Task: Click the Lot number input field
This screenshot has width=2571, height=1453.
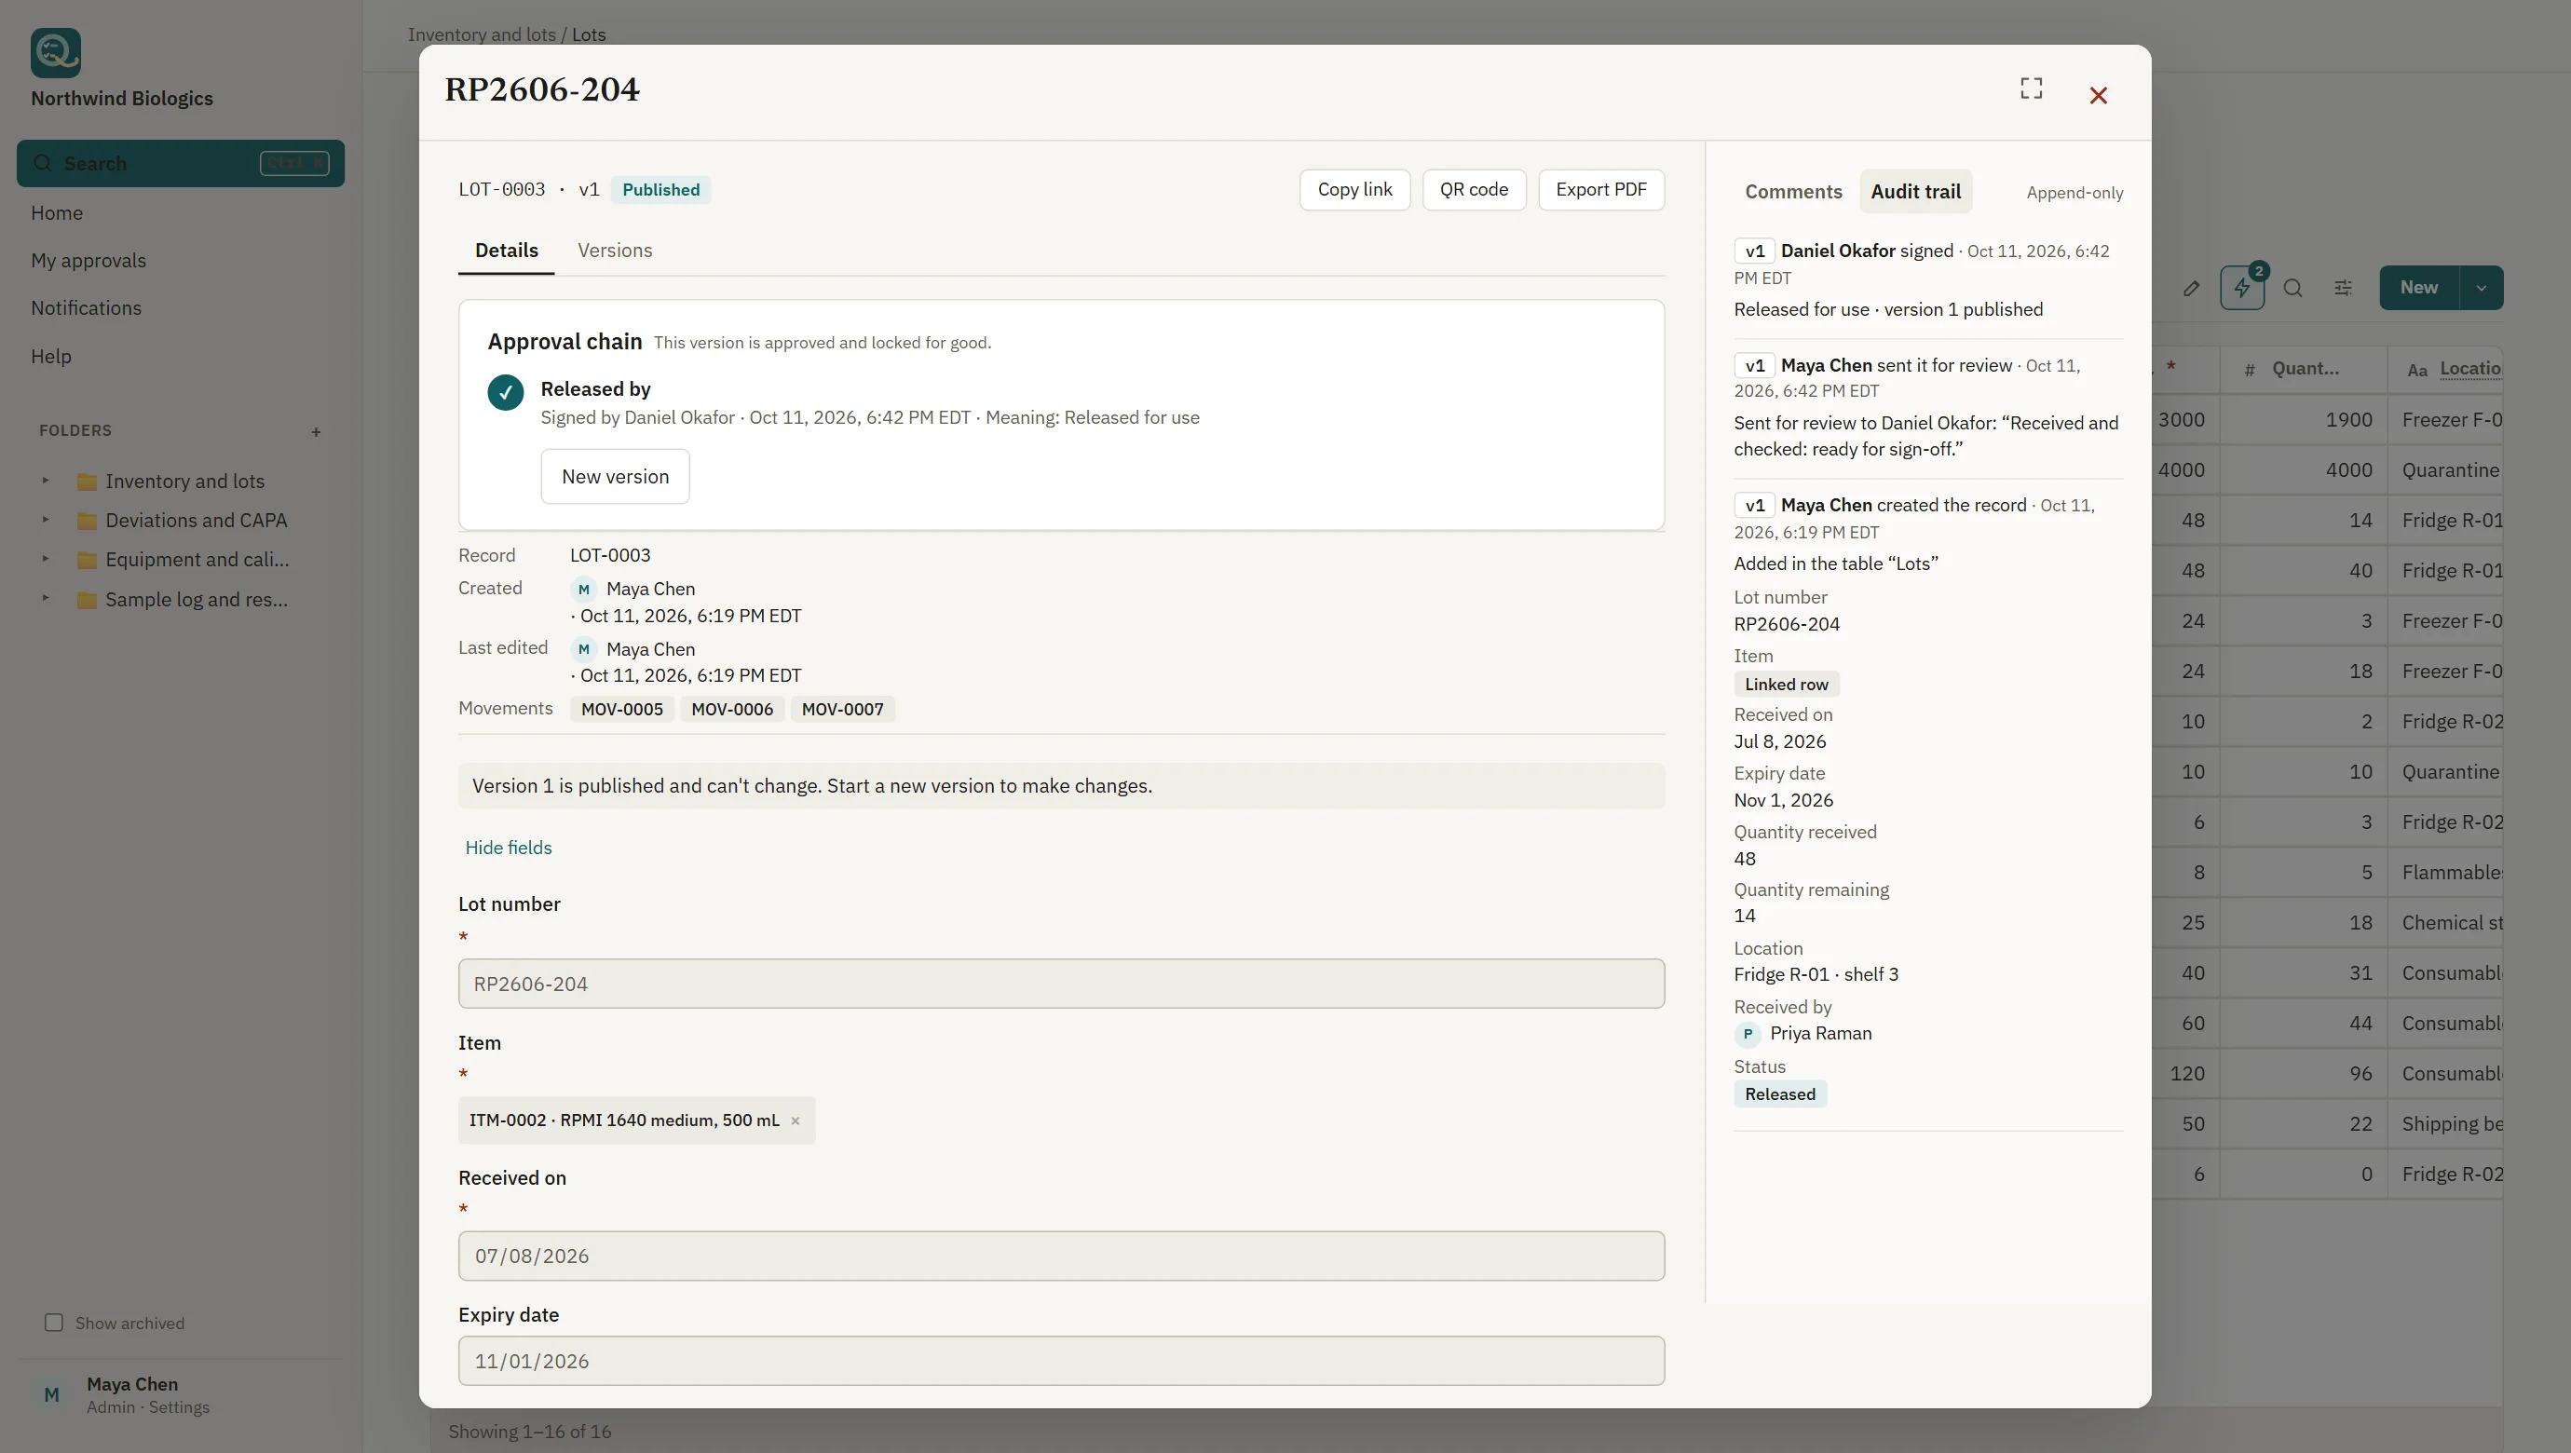Action: pyautogui.click(x=1061, y=984)
